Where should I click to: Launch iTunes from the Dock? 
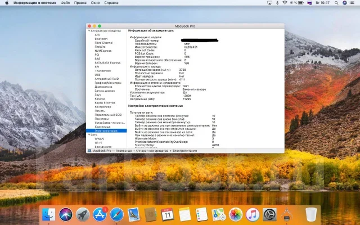coord(253,214)
